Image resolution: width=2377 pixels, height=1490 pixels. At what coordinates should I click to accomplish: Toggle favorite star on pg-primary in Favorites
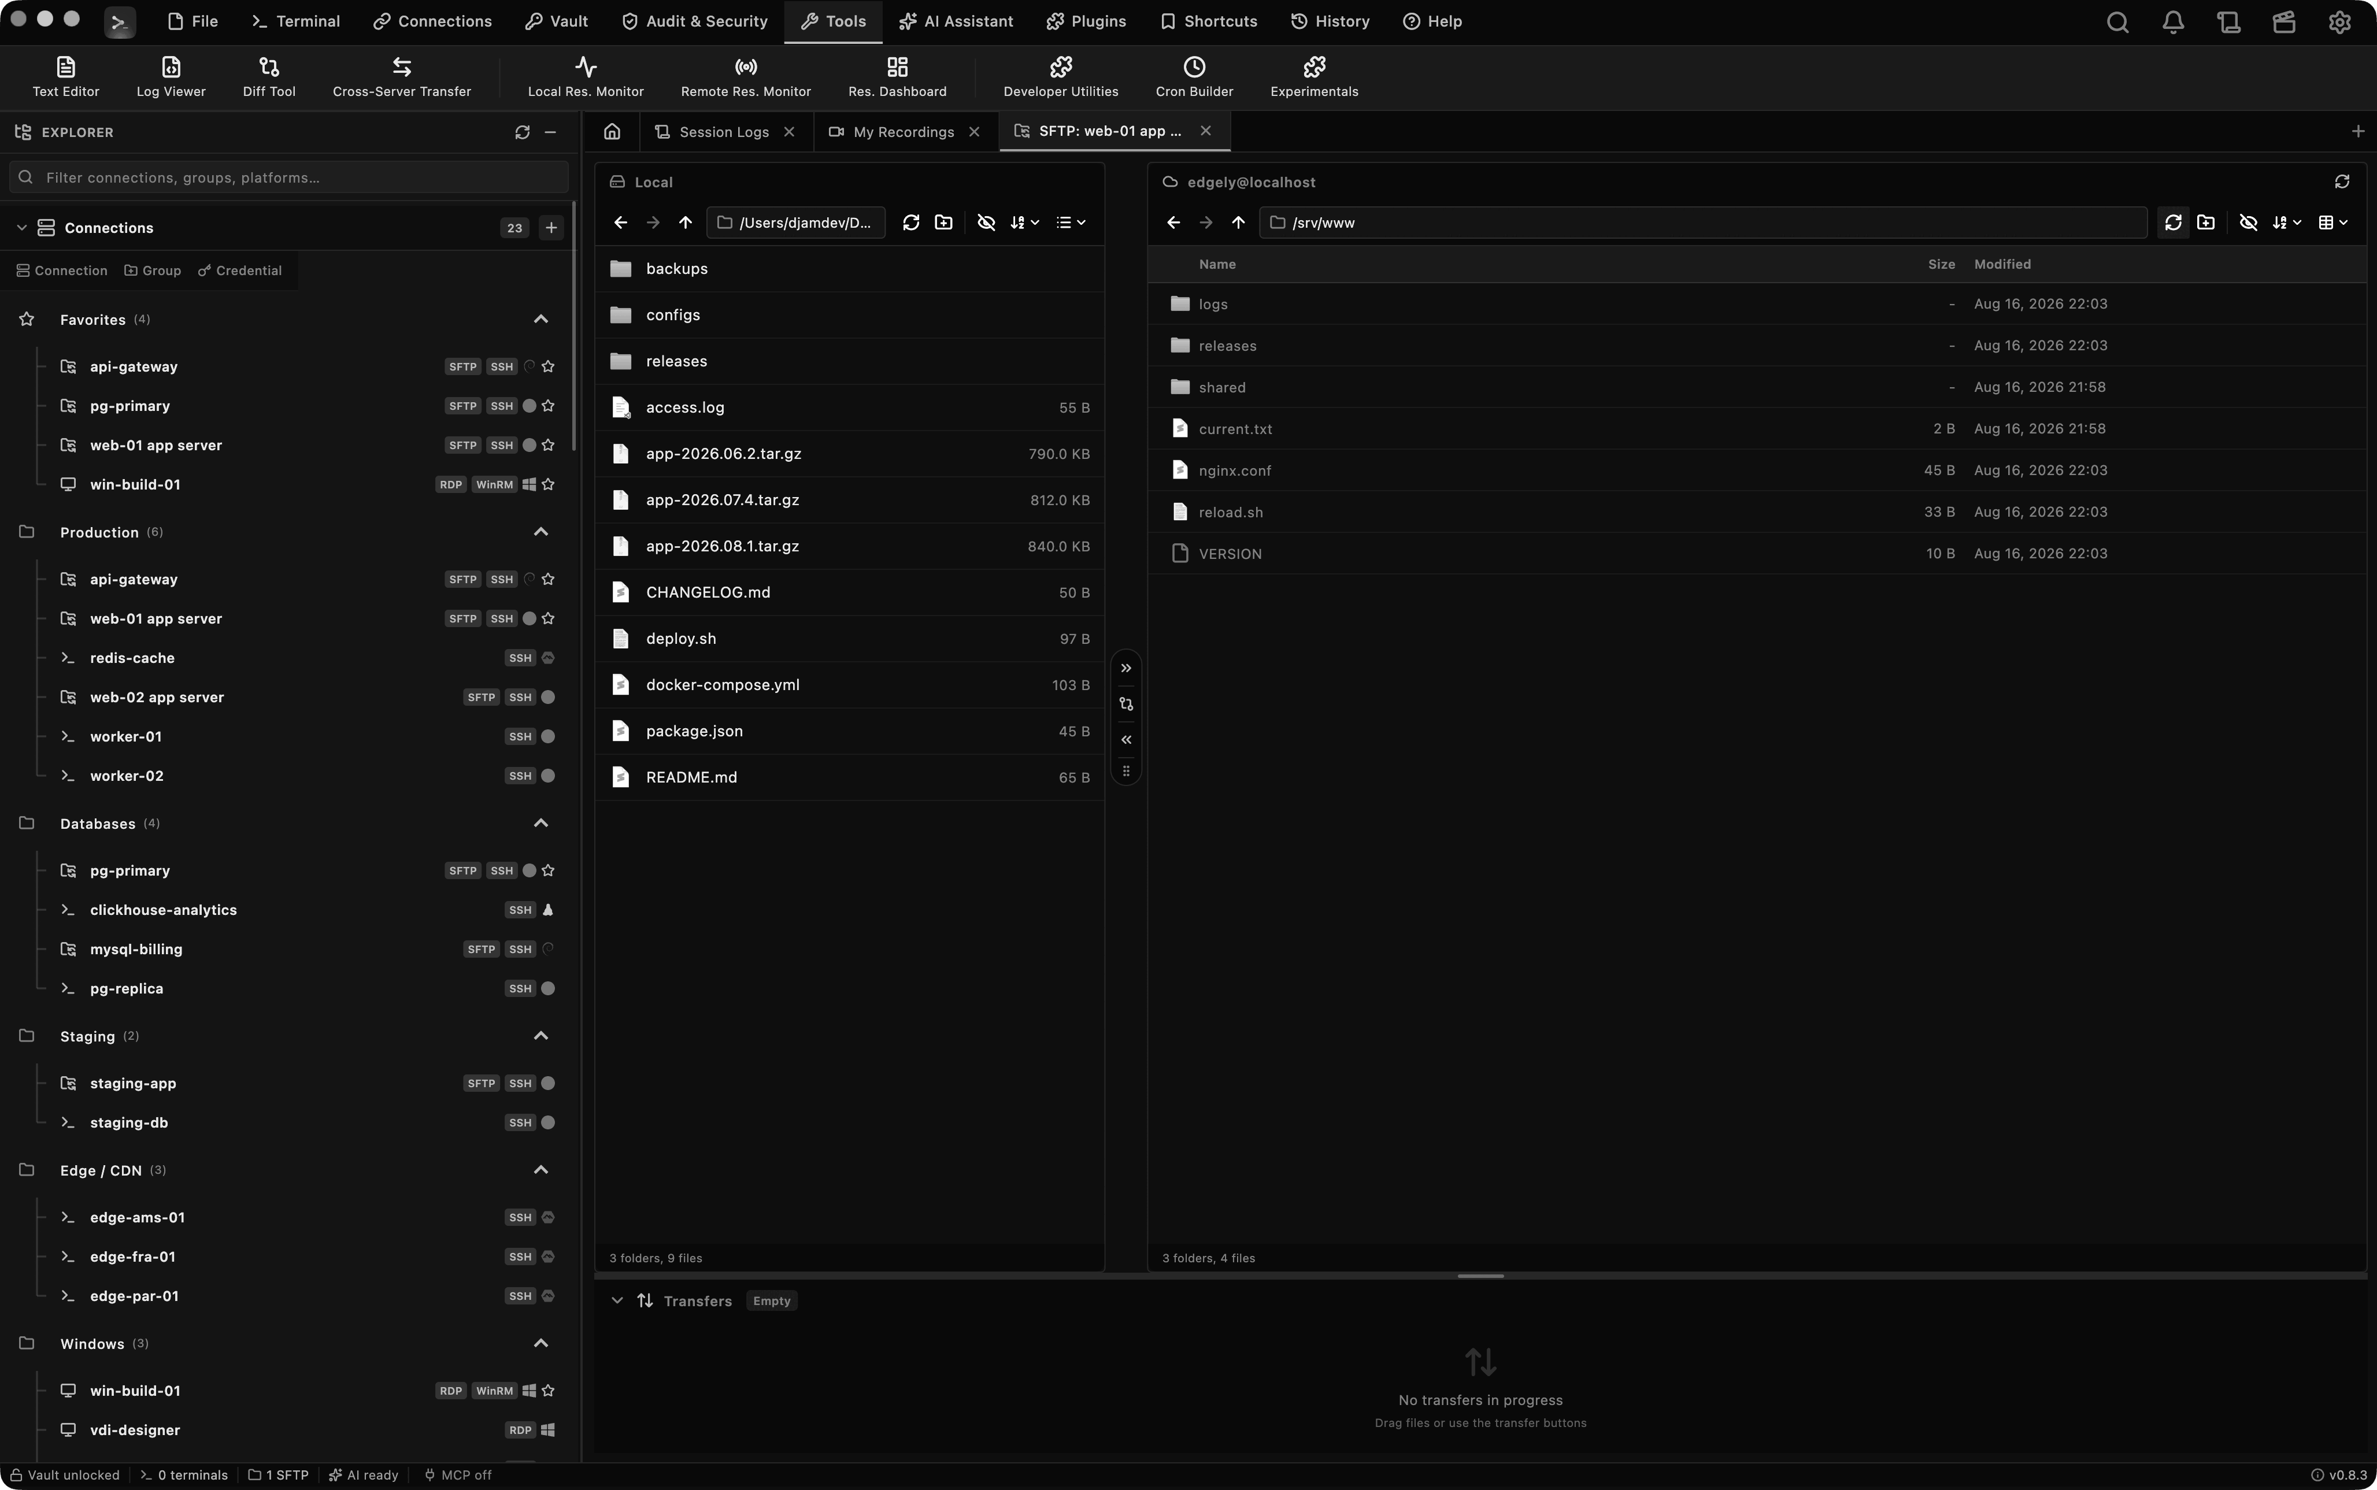[x=548, y=406]
